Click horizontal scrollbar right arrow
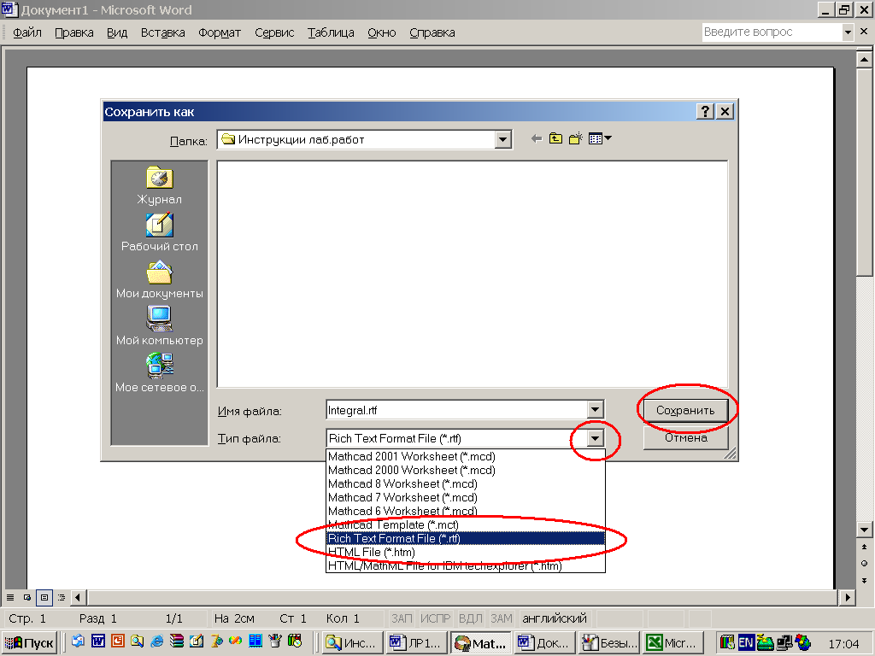 click(x=847, y=597)
